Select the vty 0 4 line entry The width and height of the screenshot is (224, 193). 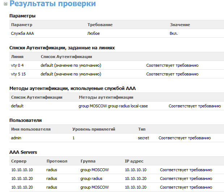click(x=17, y=65)
